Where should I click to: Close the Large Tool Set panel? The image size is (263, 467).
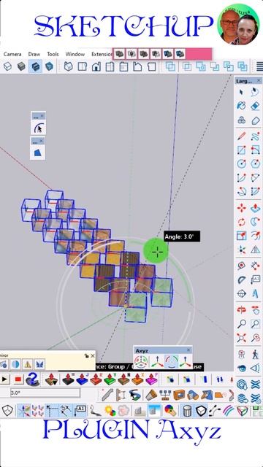click(x=258, y=81)
